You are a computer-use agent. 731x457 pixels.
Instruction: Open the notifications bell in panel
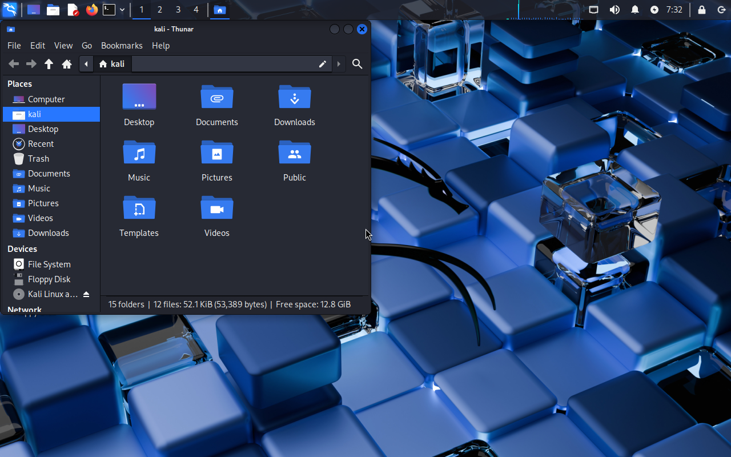[634, 10]
